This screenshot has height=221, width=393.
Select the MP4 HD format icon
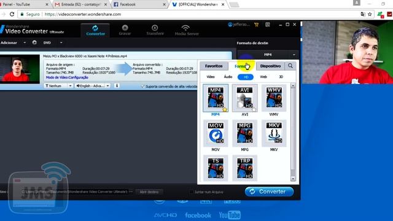[x=216, y=98]
